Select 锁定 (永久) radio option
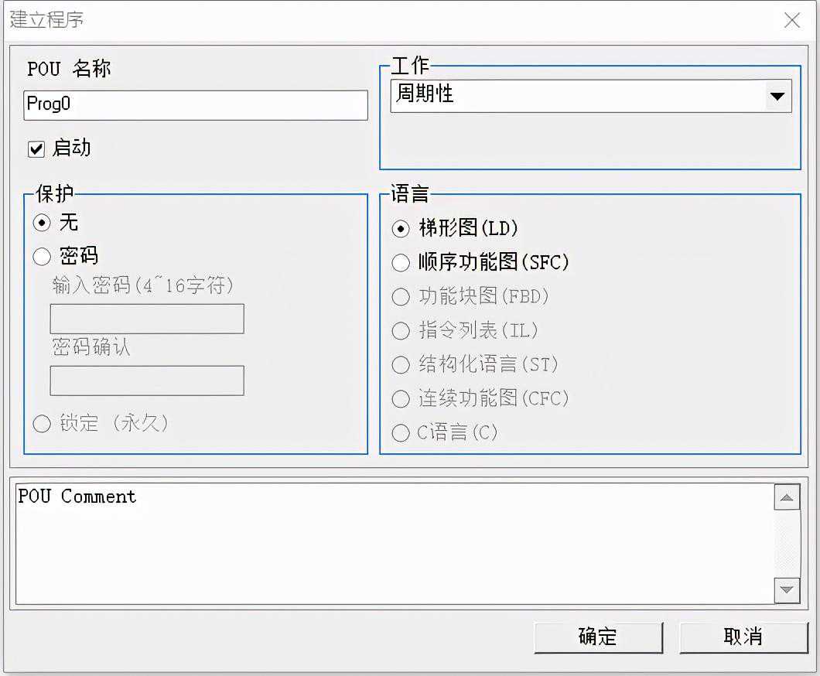Viewport: 820px width, 676px height. [x=42, y=424]
